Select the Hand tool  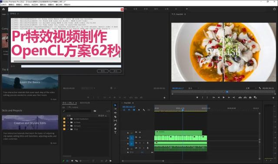point(115,128)
